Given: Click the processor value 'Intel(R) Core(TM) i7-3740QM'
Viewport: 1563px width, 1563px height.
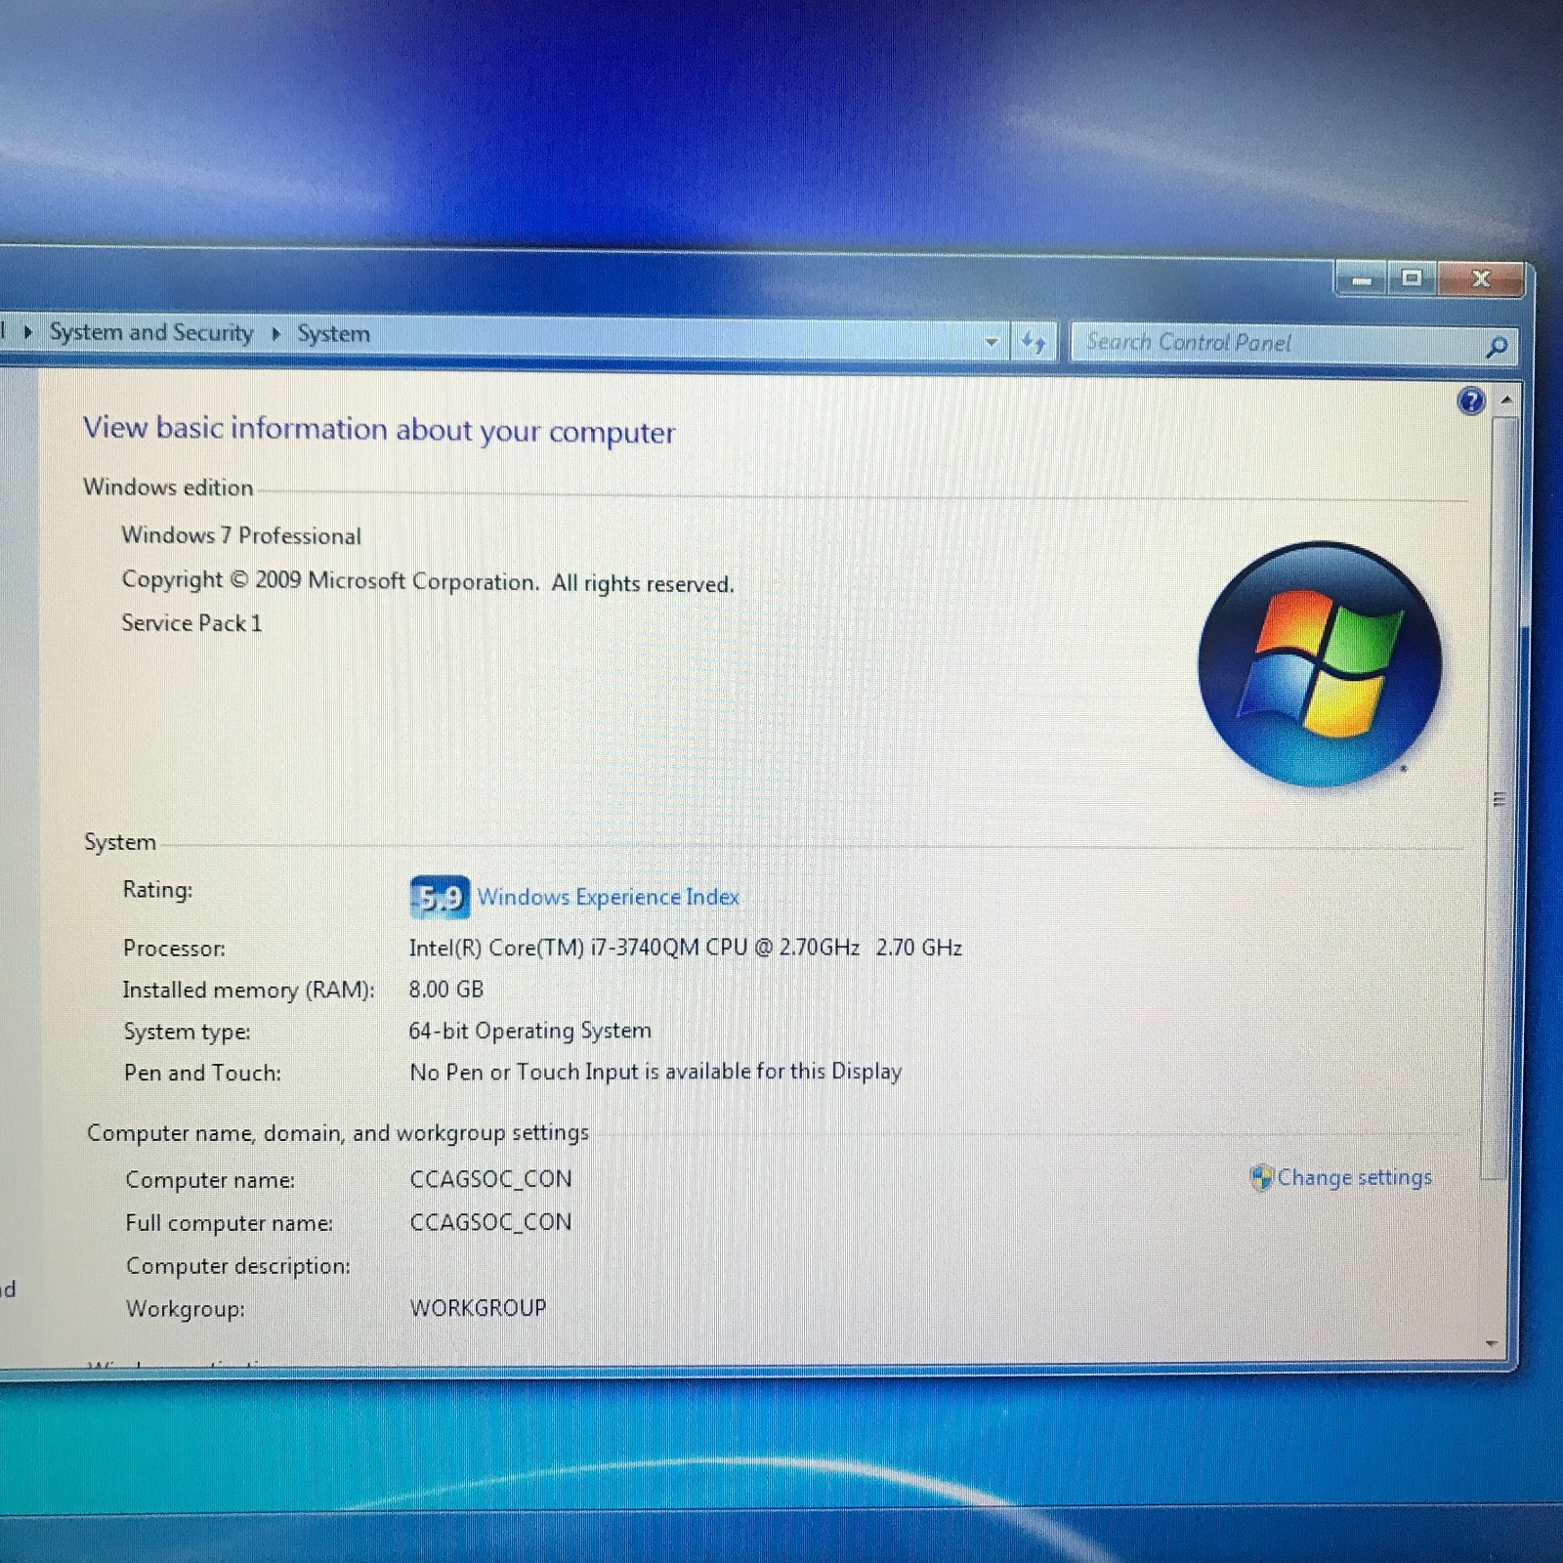Looking at the screenshot, I should tap(554, 948).
